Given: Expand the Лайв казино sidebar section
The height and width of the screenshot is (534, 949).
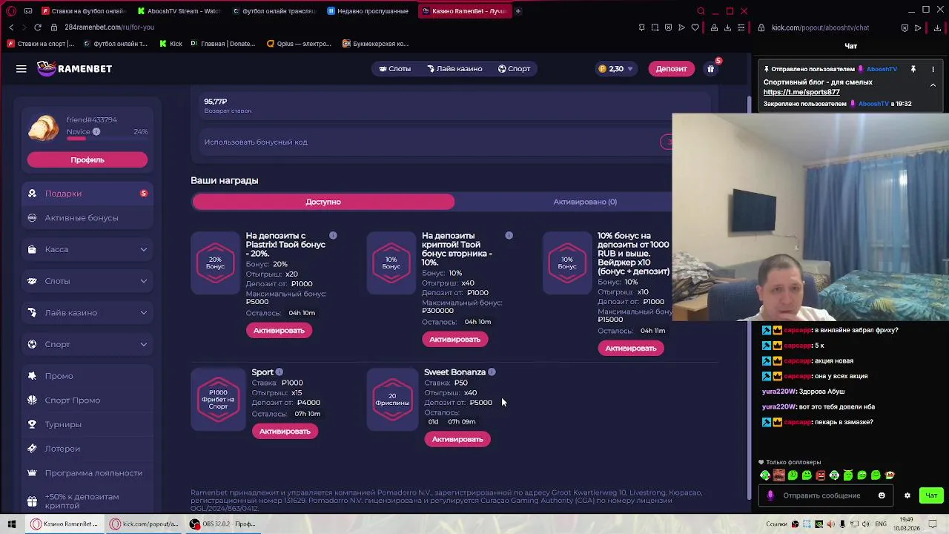Looking at the screenshot, I should coord(87,313).
